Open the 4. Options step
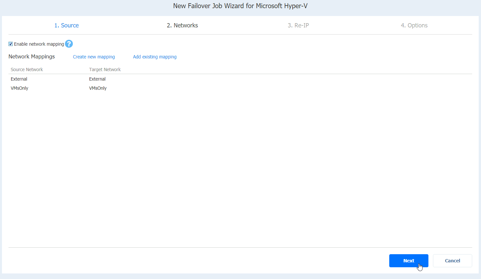The height and width of the screenshot is (279, 481). (x=414, y=25)
